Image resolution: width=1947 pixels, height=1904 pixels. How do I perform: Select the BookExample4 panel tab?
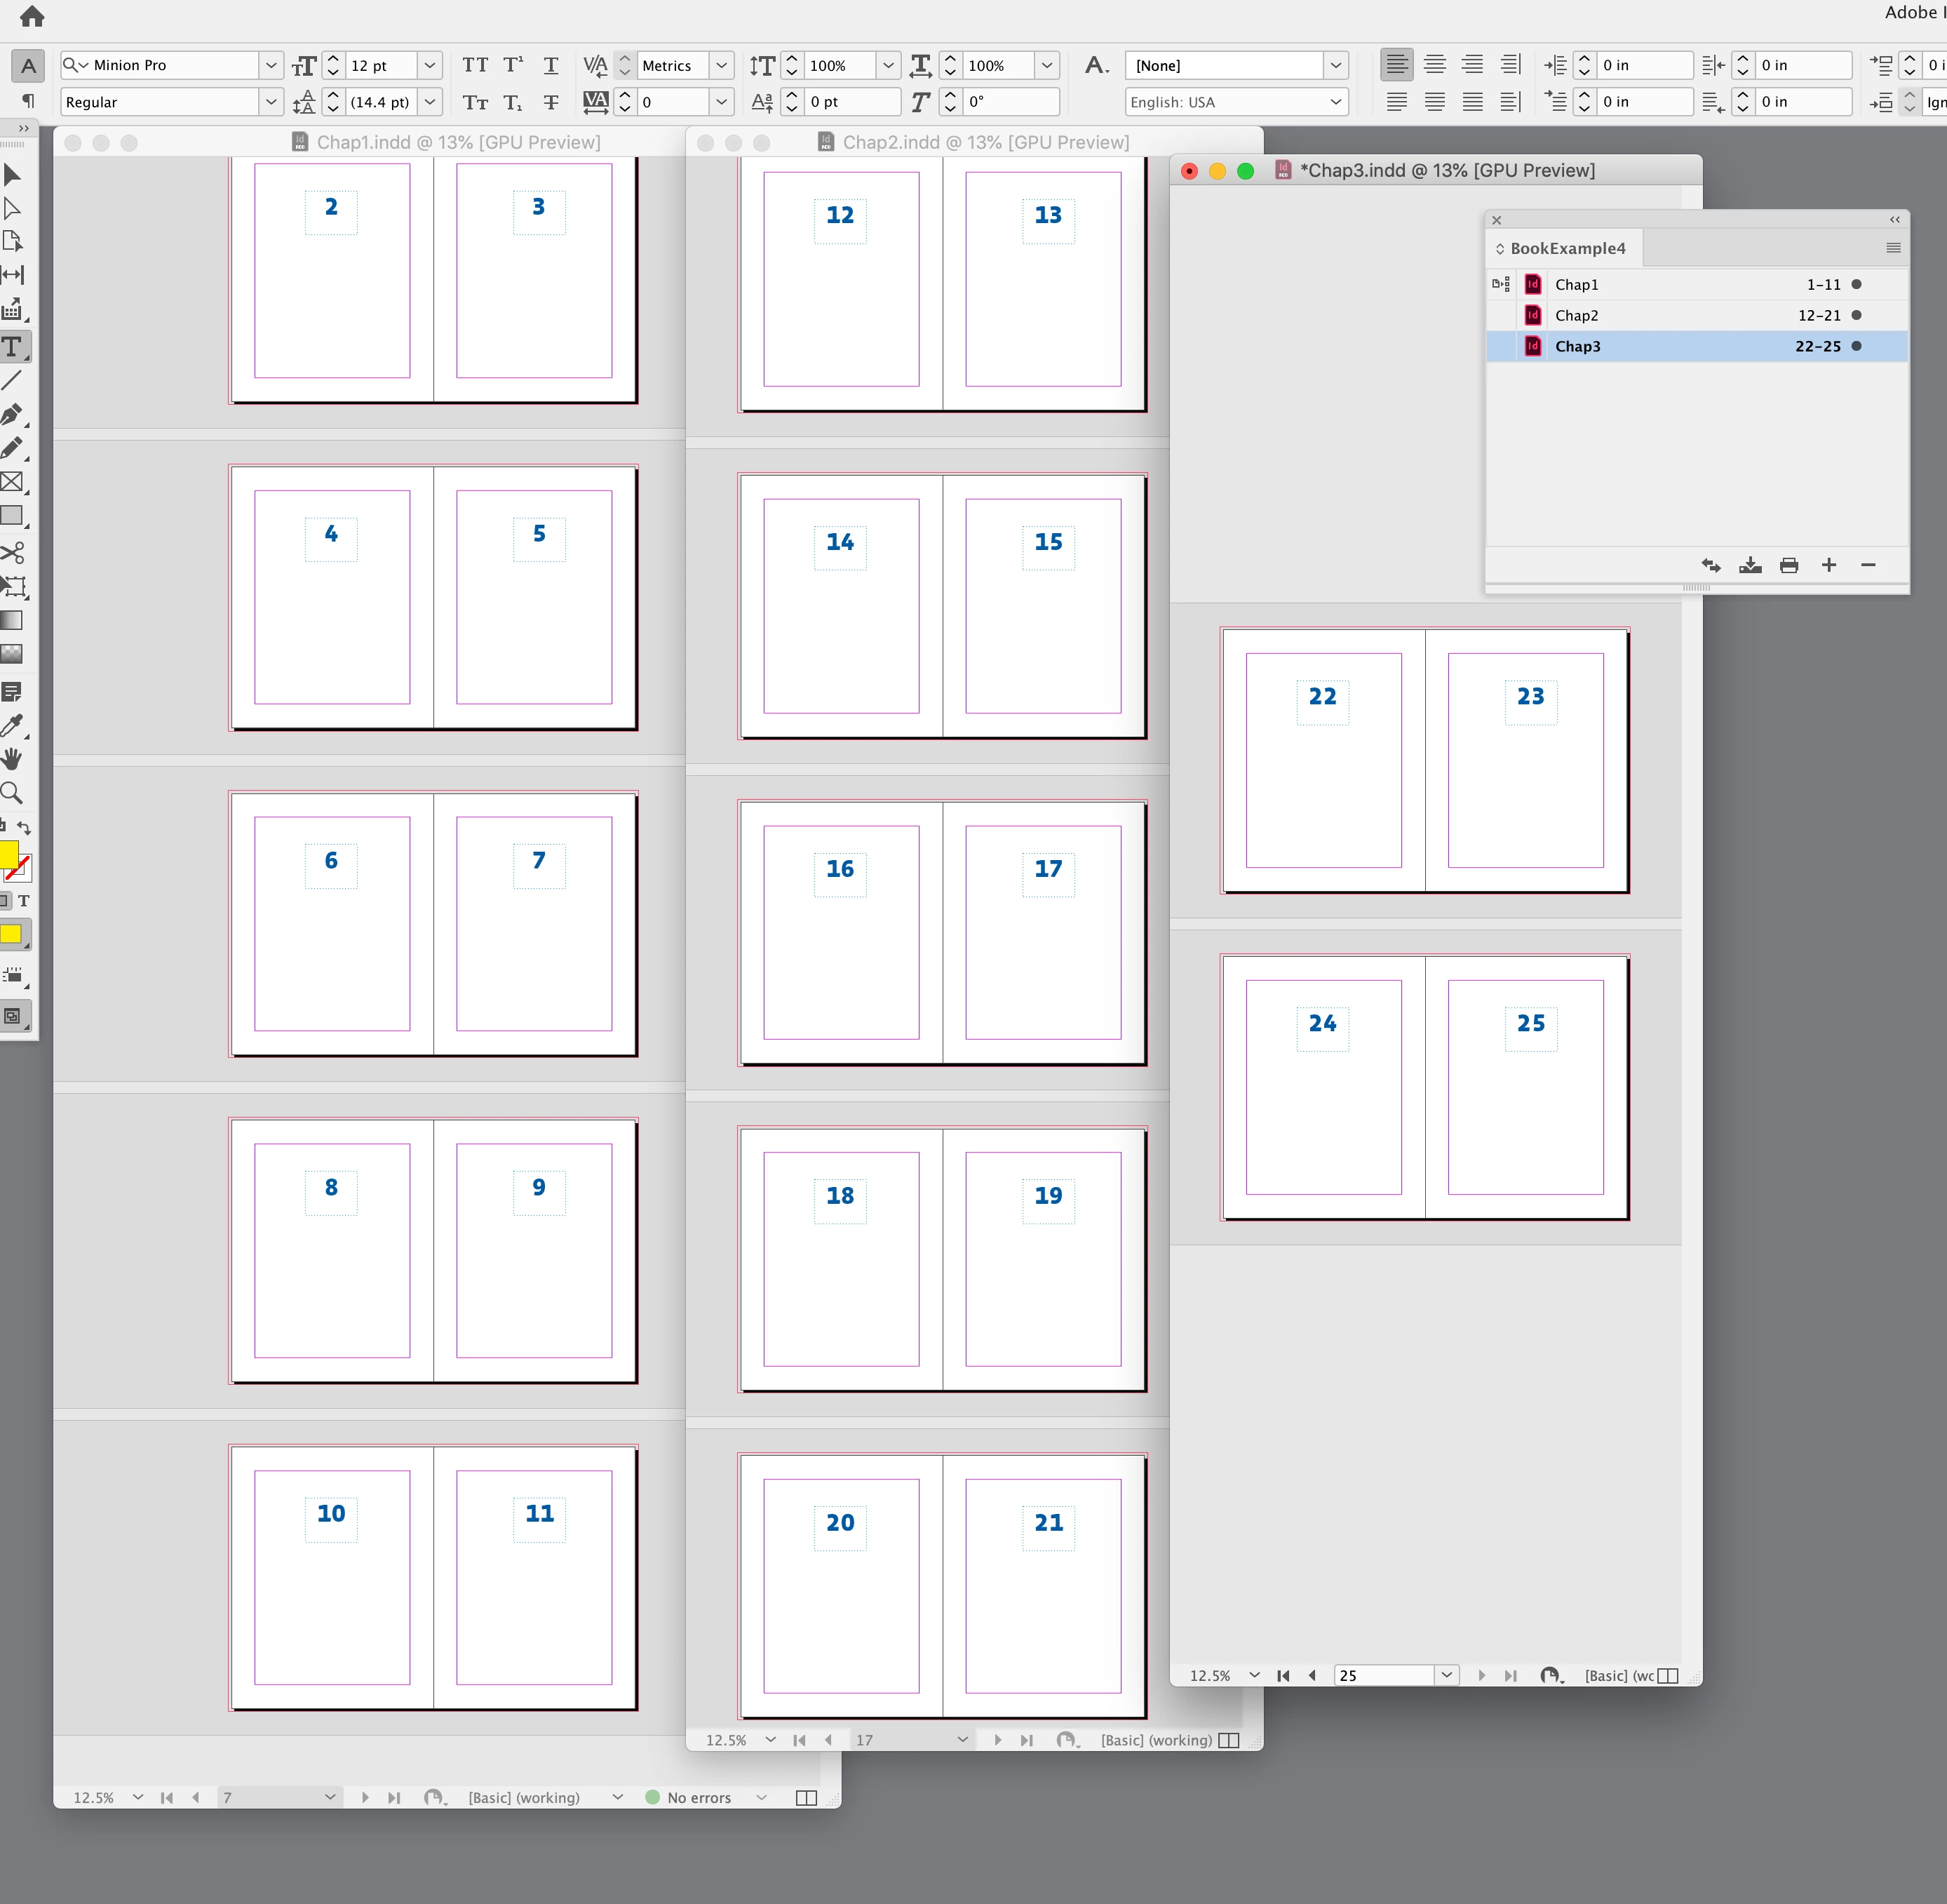point(1567,248)
